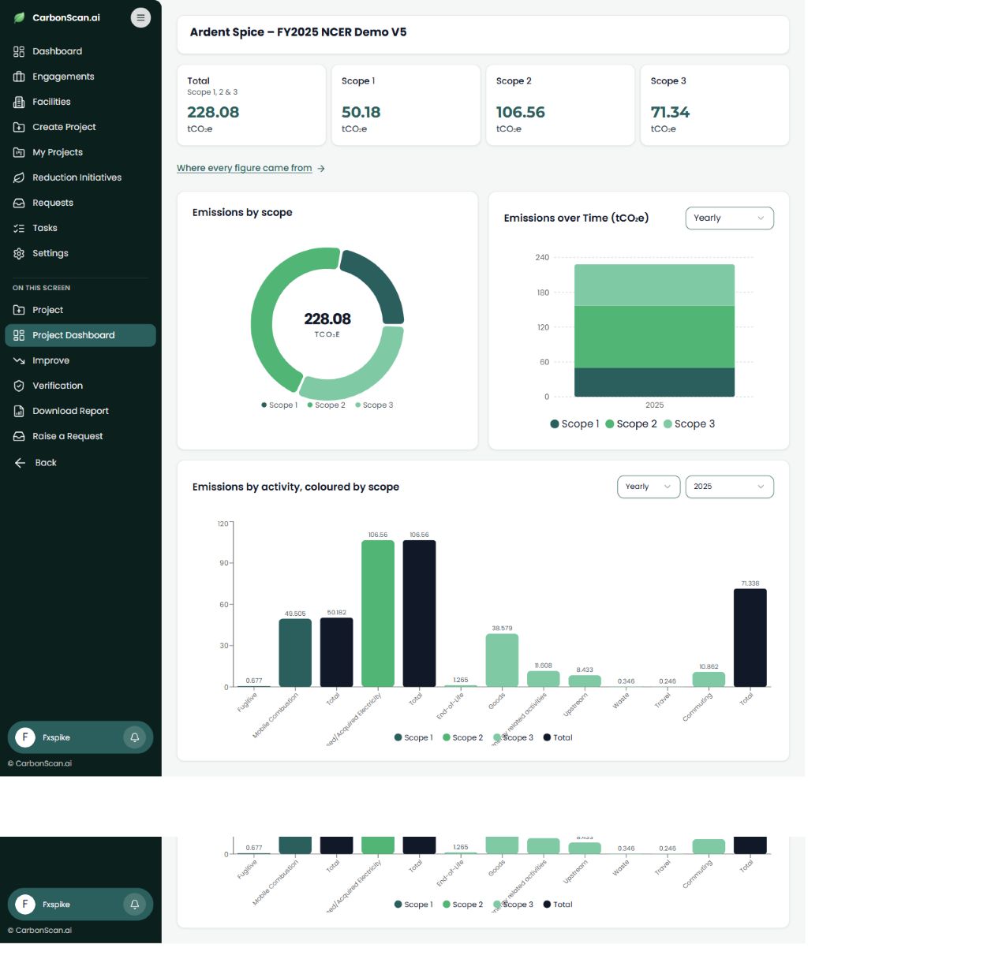Click the 'Emissions by activity, coloured by scope' heading
The height and width of the screenshot is (970, 1006).
click(296, 487)
